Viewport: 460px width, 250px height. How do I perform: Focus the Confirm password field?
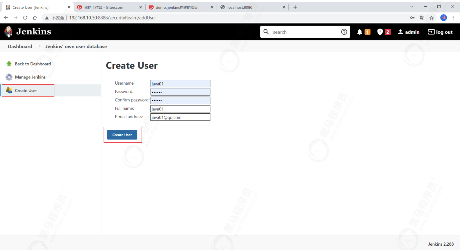(180, 100)
